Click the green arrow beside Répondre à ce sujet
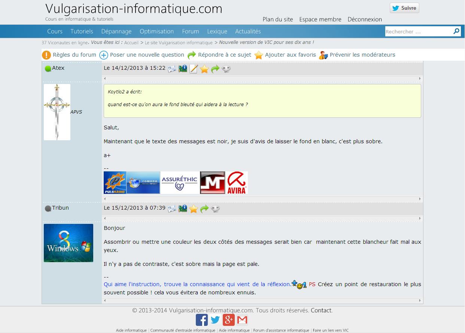Image resolution: width=465 pixels, height=333 pixels. (192, 55)
